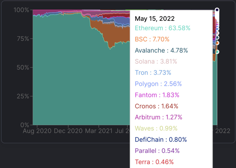The width and height of the screenshot is (236, 168).
Task: Click the orange BSC data point marker
Action: pos(217,43)
